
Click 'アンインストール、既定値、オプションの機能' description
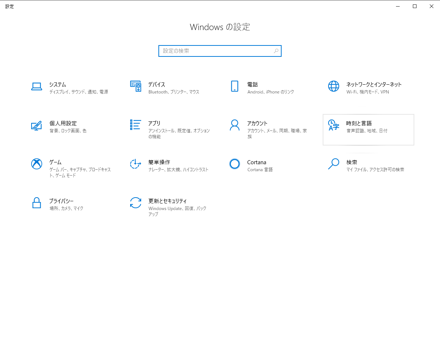tap(179, 134)
